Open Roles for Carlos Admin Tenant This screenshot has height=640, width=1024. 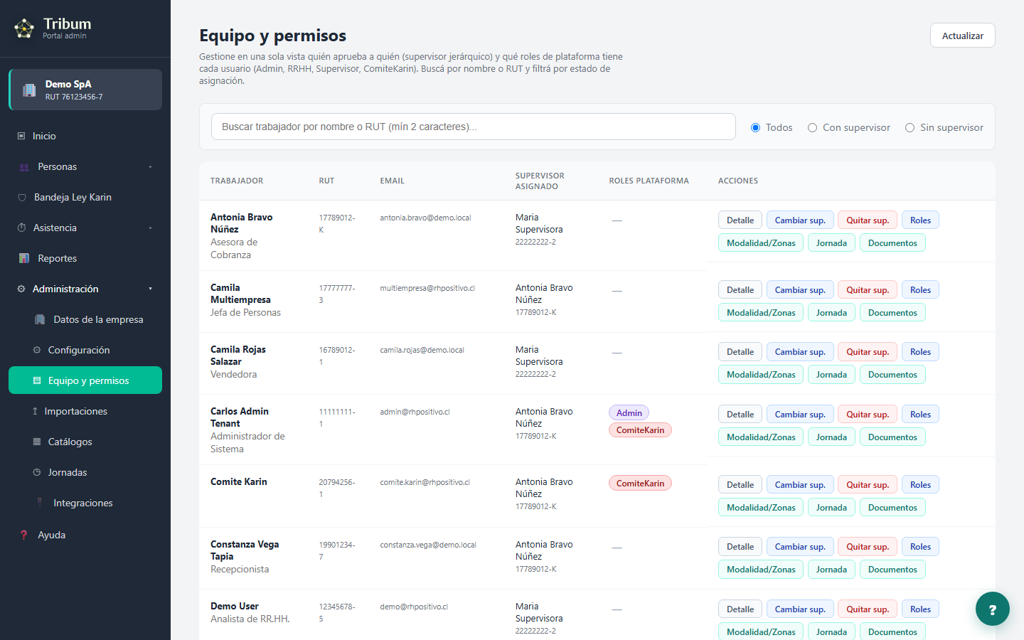point(920,415)
